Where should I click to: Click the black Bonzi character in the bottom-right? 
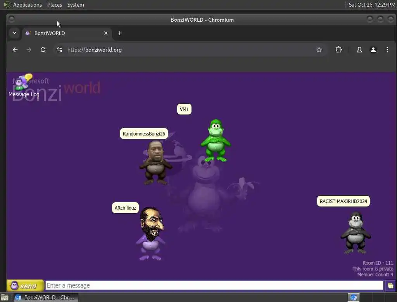(x=356, y=233)
